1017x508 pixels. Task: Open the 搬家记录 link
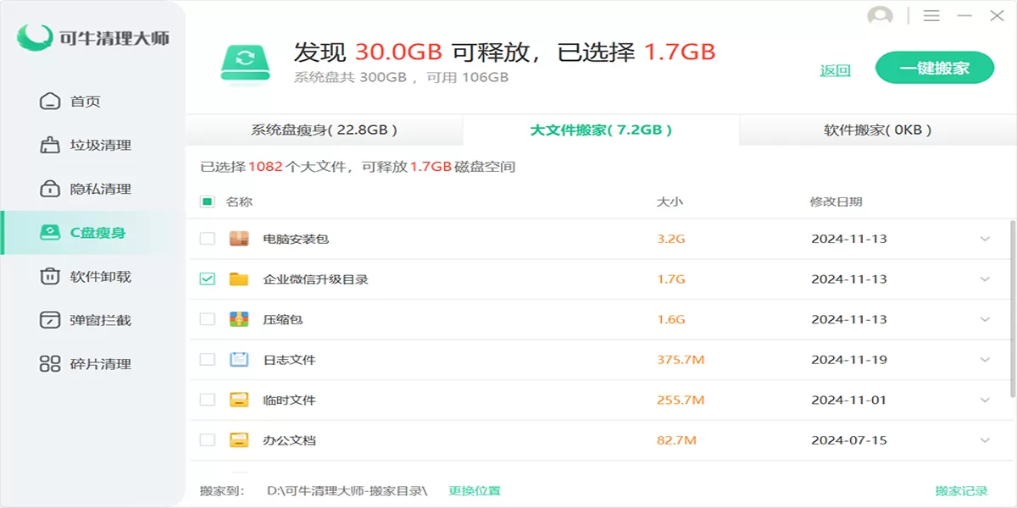point(962,490)
